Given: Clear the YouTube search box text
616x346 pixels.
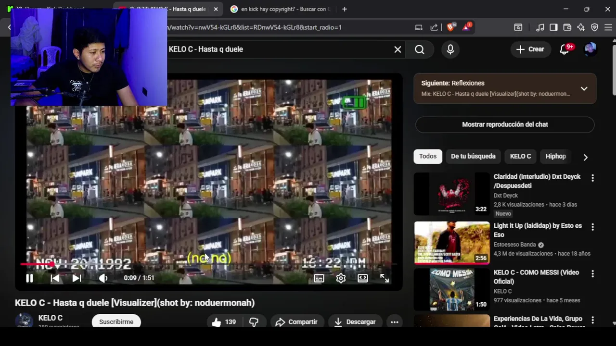Looking at the screenshot, I should click(x=398, y=49).
